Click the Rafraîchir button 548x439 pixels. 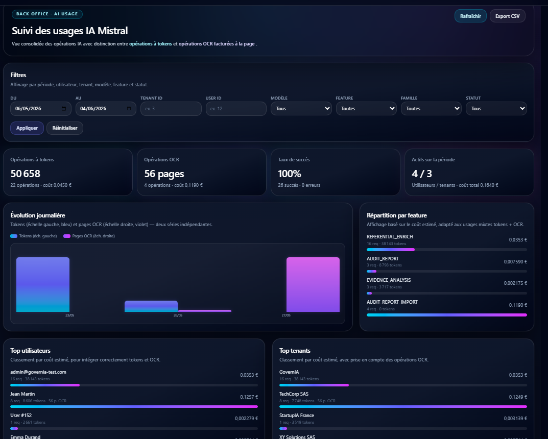point(470,16)
